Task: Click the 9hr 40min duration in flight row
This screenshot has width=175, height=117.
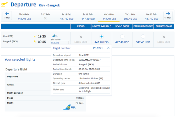Action: [x=56, y=39]
